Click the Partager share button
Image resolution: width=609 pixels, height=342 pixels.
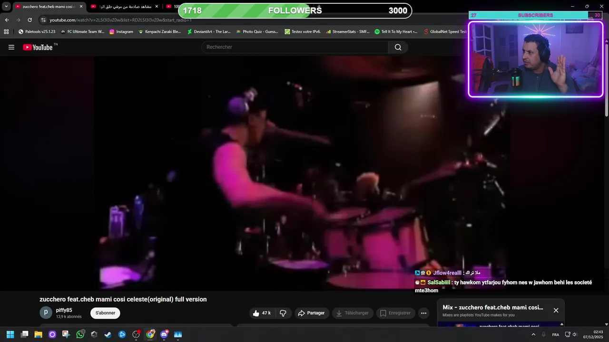click(311, 313)
